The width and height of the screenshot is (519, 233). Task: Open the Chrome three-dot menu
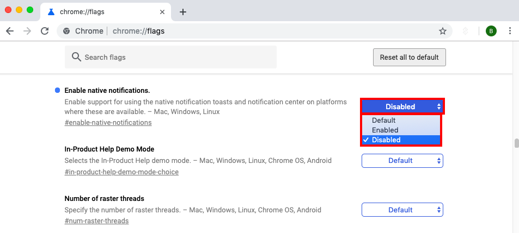click(510, 31)
